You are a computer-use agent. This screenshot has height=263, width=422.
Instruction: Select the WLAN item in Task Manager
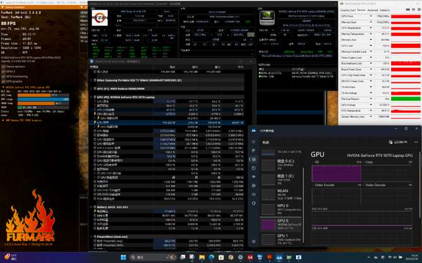coord(282,191)
